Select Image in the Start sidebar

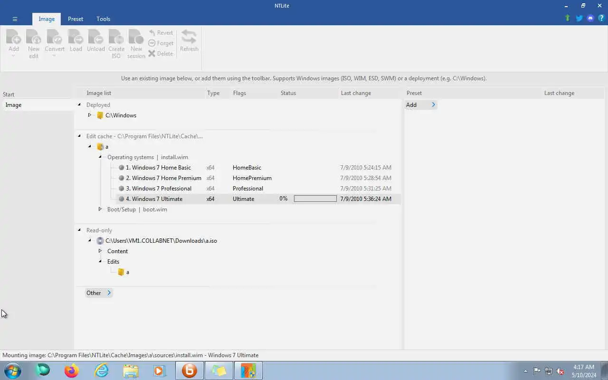pos(37,105)
